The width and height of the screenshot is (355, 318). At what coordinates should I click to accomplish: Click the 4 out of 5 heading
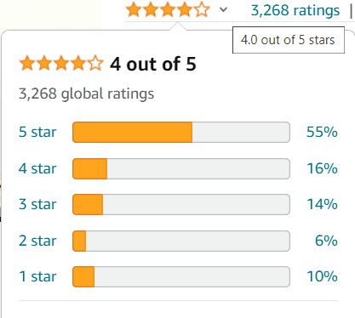[x=153, y=64]
